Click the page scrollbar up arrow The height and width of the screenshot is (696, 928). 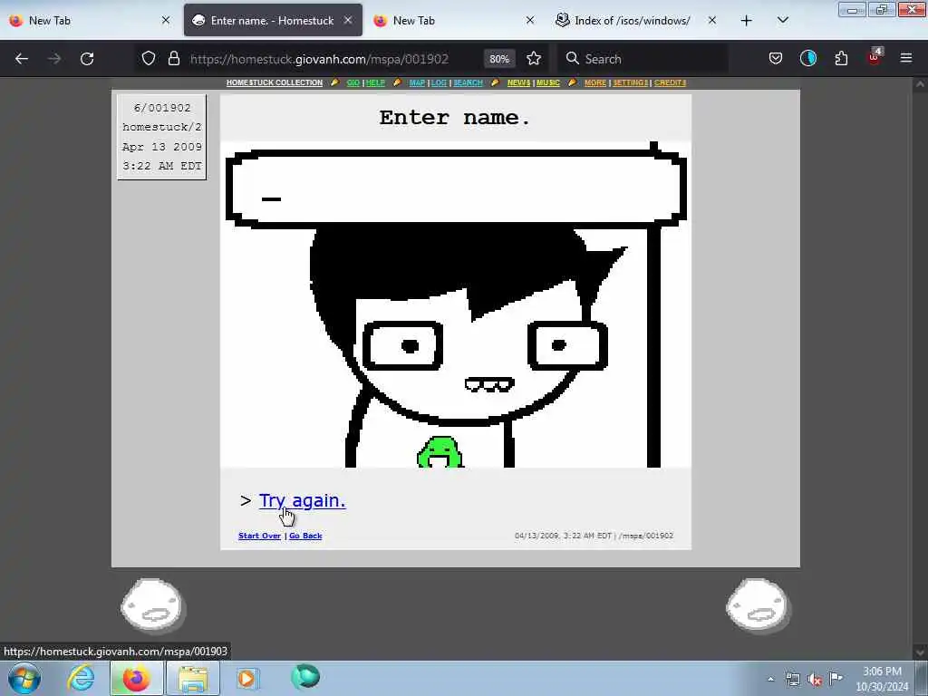920,84
